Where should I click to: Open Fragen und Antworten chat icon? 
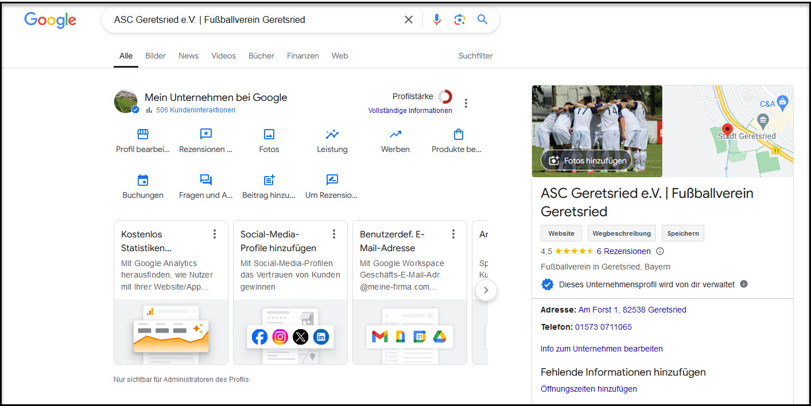(x=206, y=180)
